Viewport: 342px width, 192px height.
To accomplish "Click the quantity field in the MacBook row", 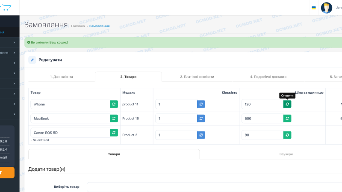I will pos(176,119).
